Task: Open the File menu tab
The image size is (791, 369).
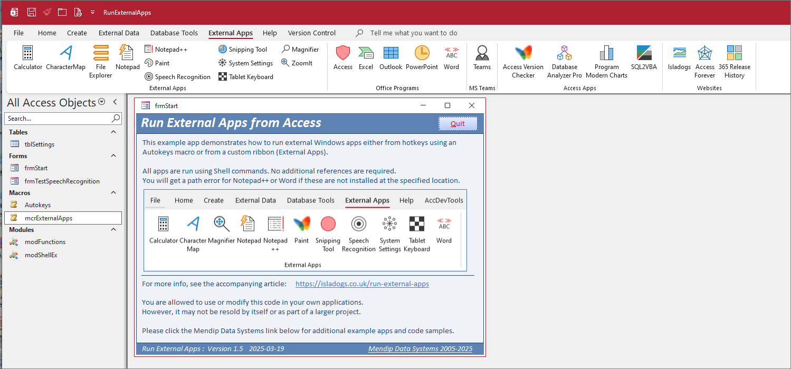Action: (x=18, y=33)
